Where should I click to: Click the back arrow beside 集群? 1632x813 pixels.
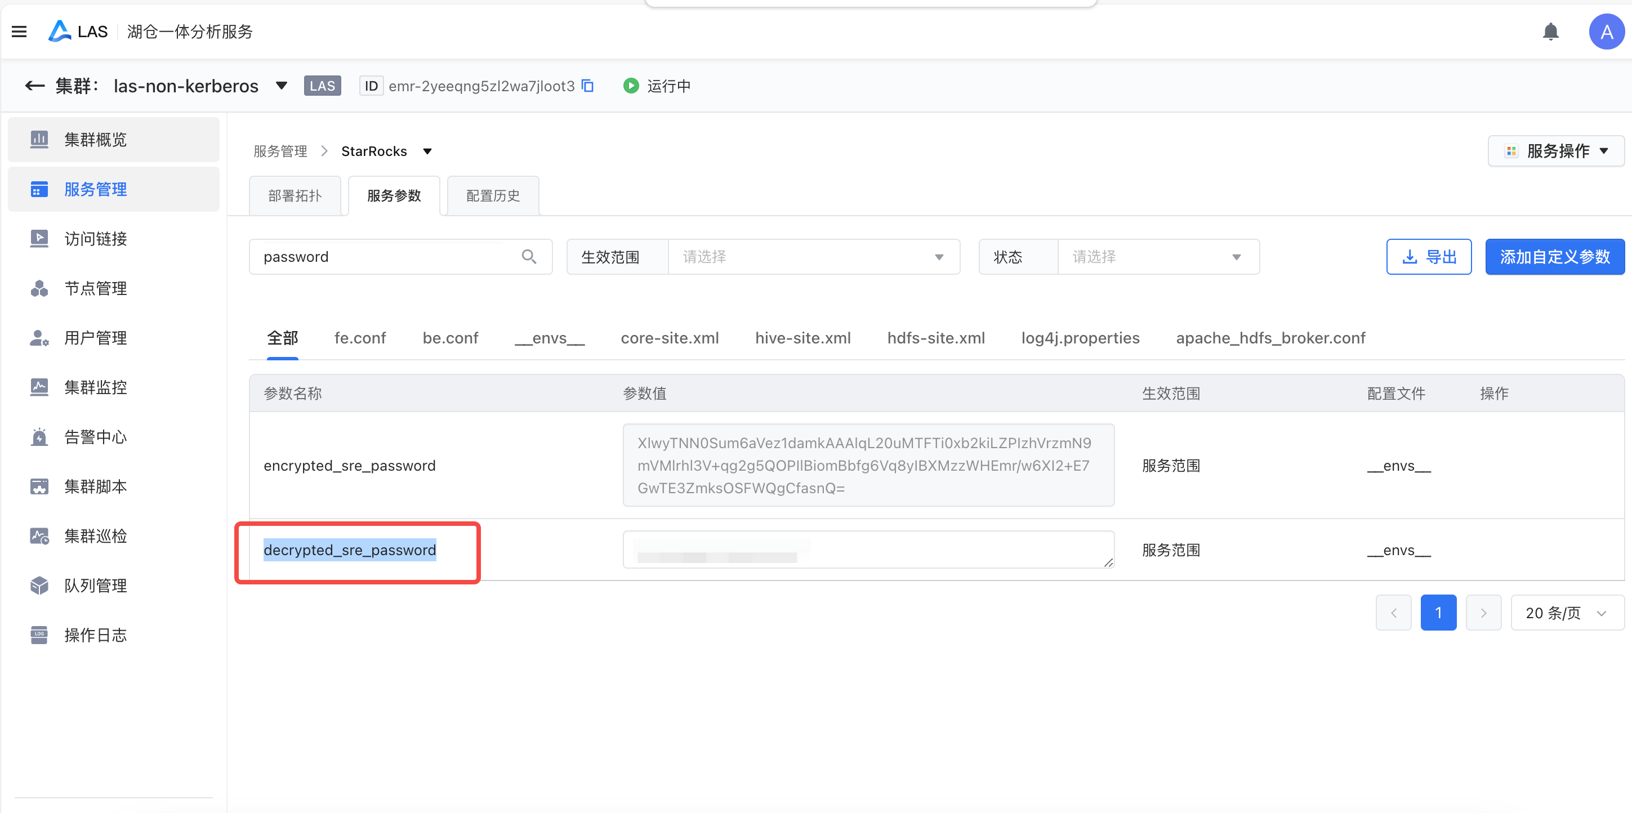point(34,86)
